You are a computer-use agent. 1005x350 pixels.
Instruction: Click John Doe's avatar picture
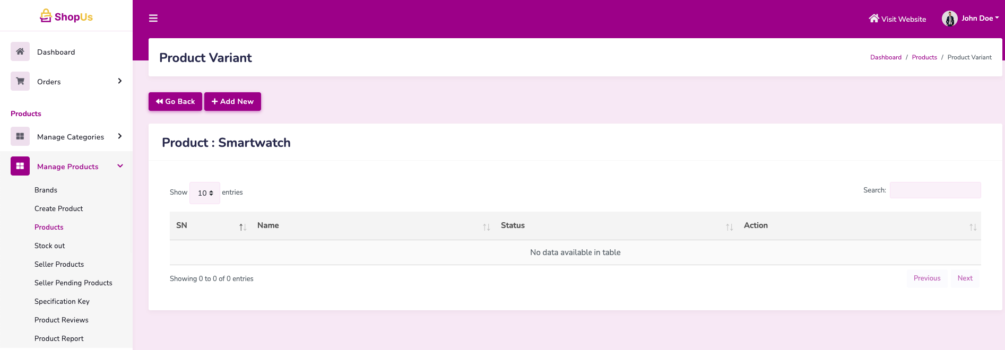(949, 19)
